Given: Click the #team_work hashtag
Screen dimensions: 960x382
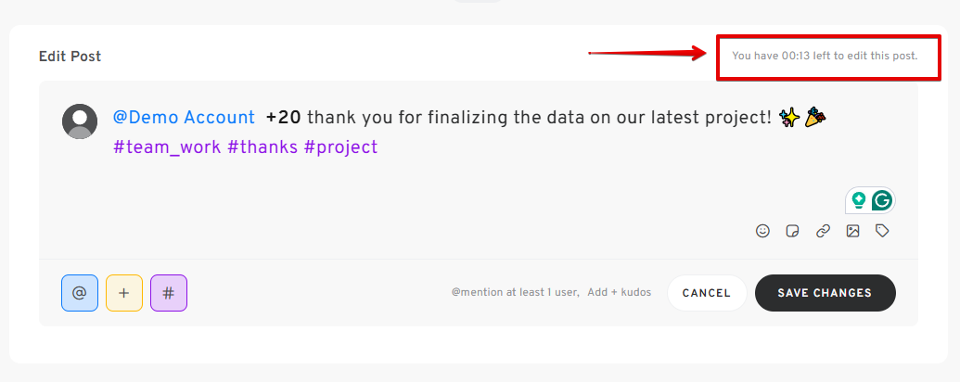Looking at the screenshot, I should 167,146.
